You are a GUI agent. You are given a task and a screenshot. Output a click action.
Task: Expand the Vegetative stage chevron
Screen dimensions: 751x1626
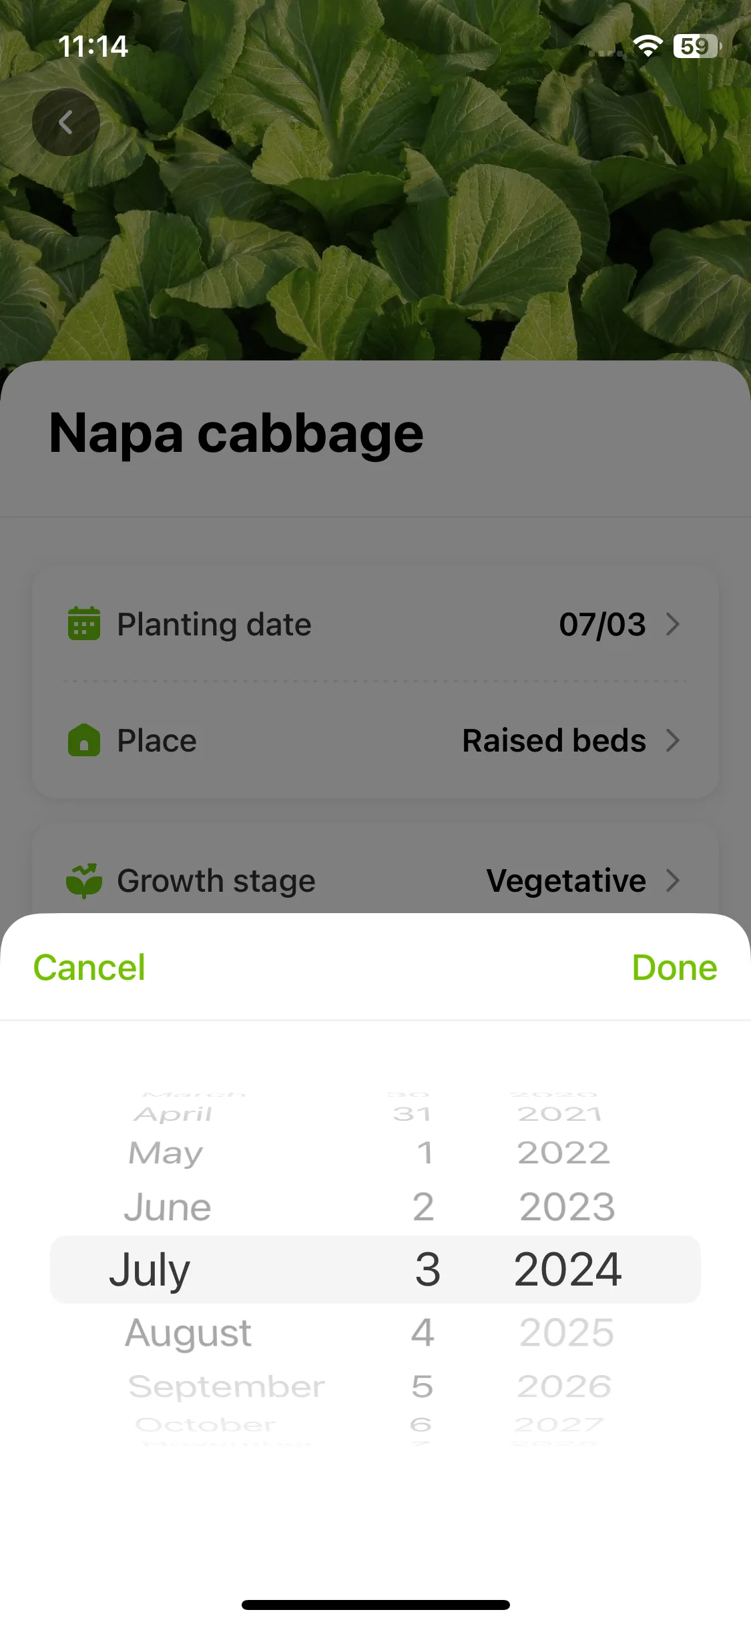(x=673, y=880)
